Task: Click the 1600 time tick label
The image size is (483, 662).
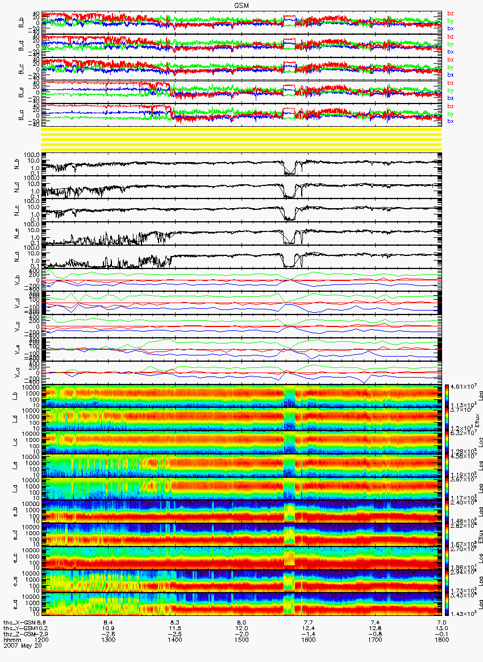Action: tap(309, 640)
